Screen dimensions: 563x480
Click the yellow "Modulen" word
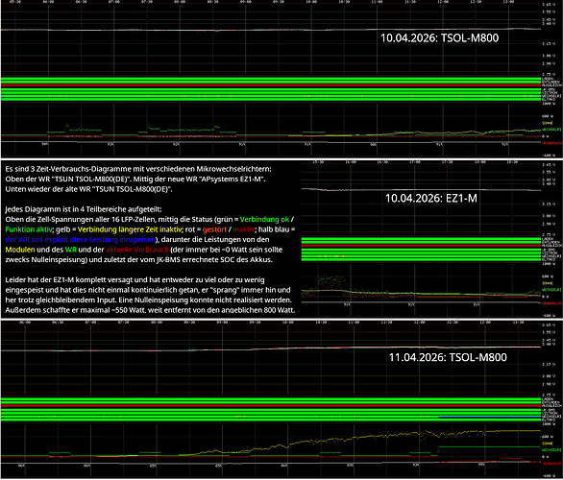20,250
